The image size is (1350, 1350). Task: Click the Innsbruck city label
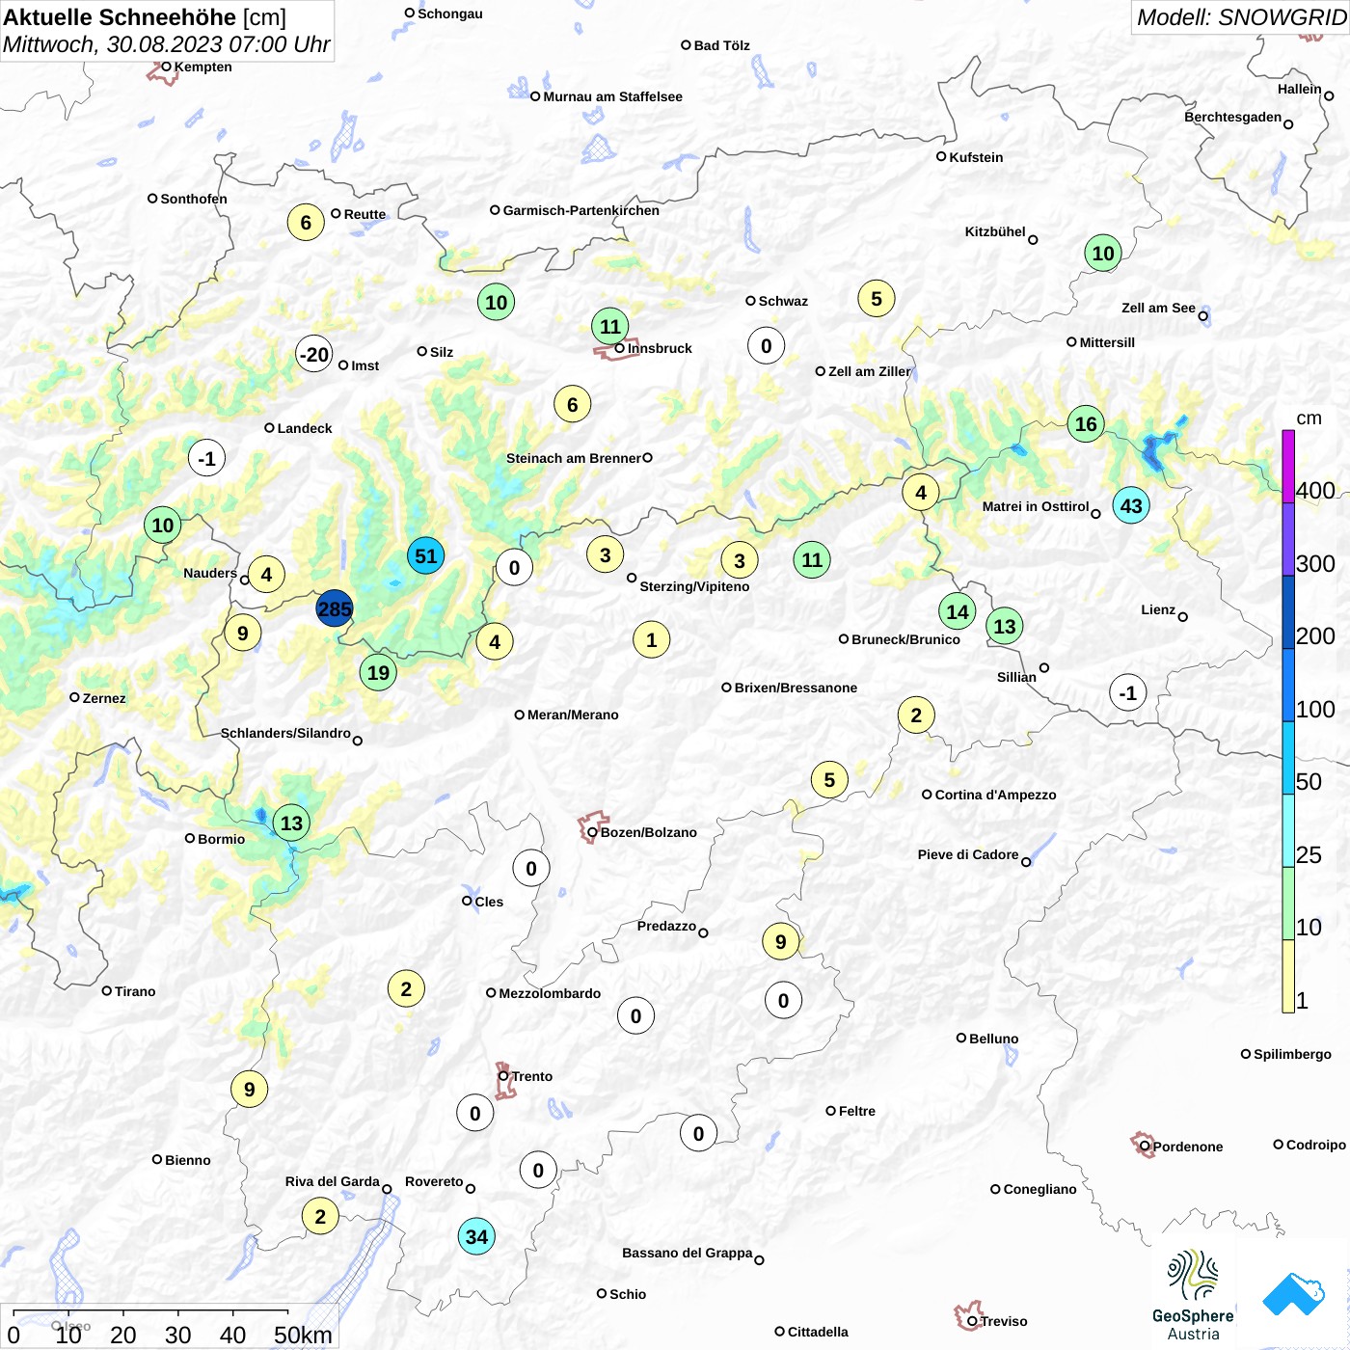(x=660, y=348)
